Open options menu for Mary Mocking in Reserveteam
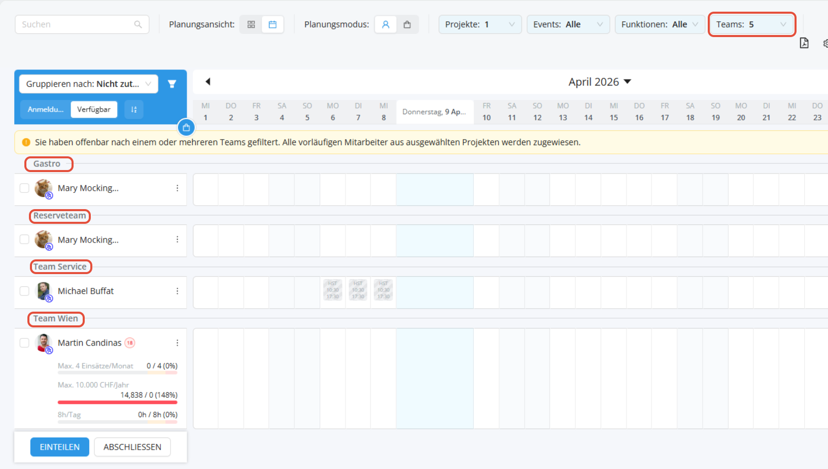Screen dimensions: 828x469 (177, 240)
